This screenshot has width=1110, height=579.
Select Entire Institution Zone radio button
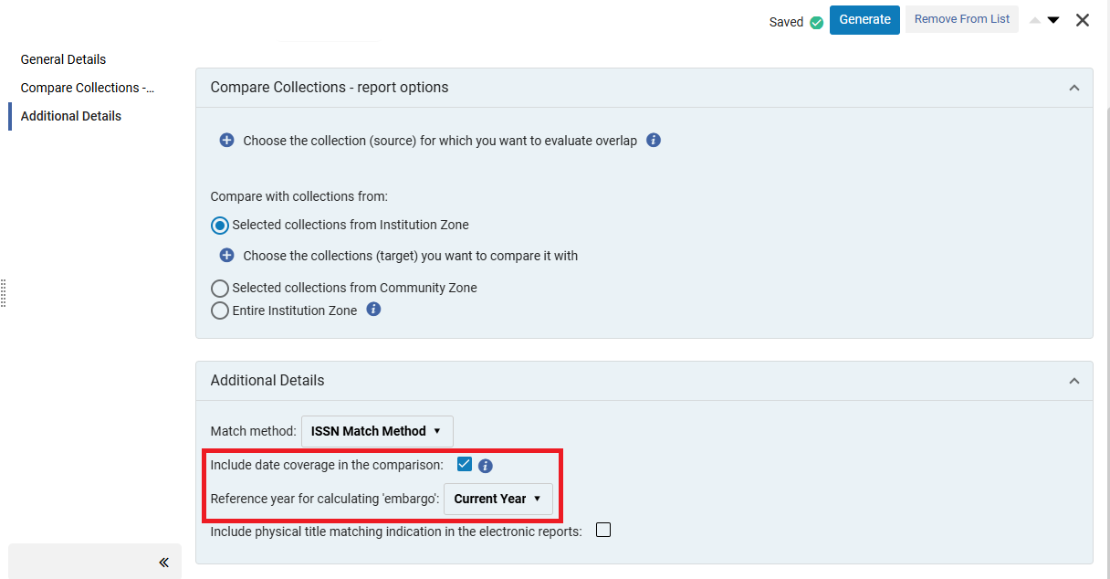pyautogui.click(x=220, y=311)
